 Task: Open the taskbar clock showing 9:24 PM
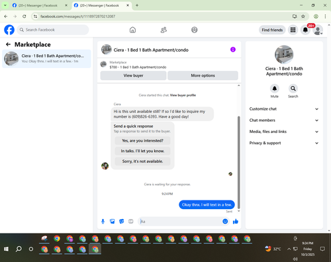[x=308, y=249]
